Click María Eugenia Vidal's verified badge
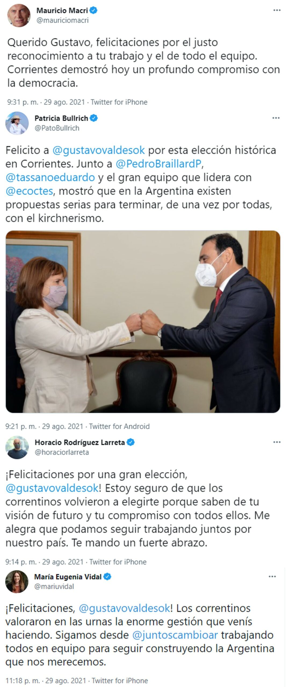Screen dimensions: 286x687 point(107,576)
